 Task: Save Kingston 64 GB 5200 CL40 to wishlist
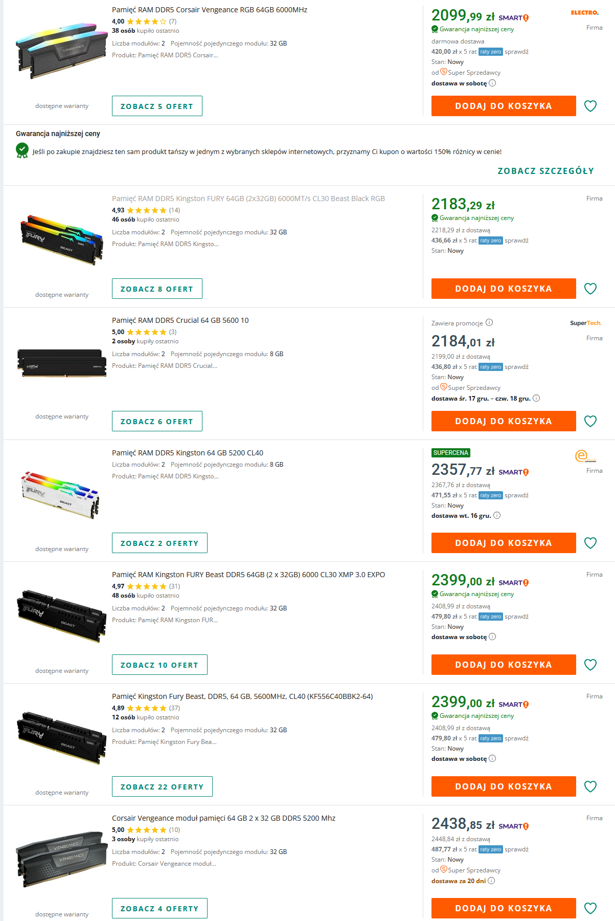590,543
